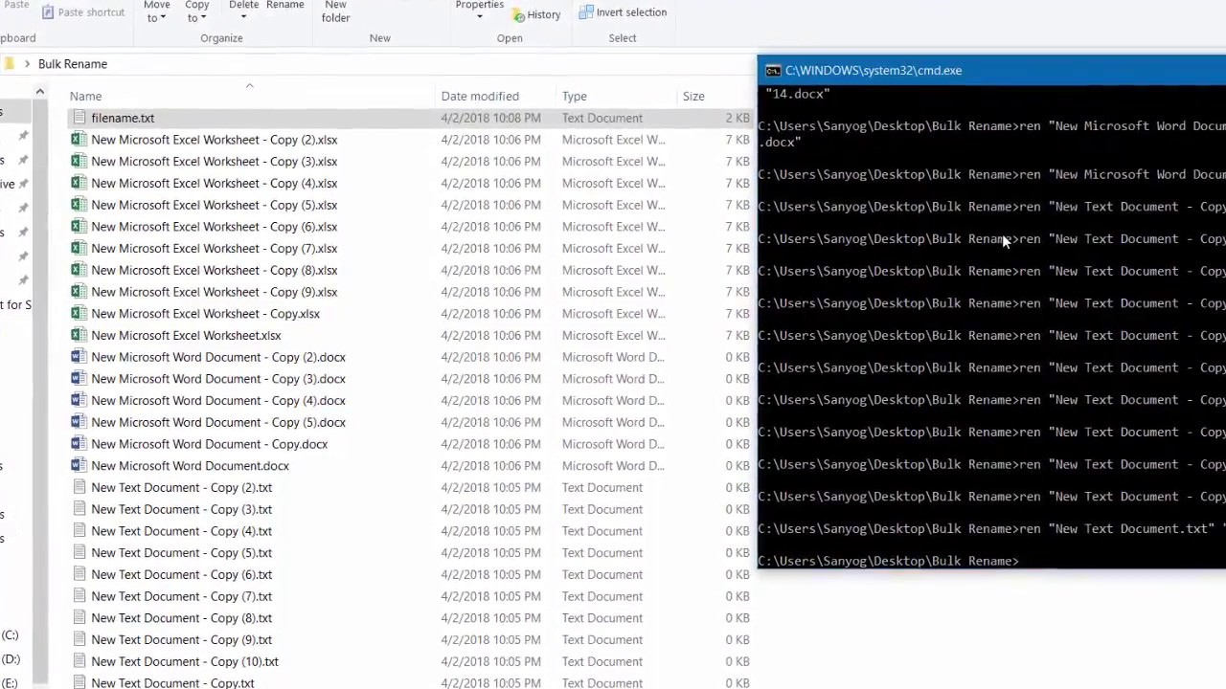Viewport: 1226px width, 689px height.
Task: Click Excel icon of Worksheet - Copy (4).xlsx
Action: (79, 183)
